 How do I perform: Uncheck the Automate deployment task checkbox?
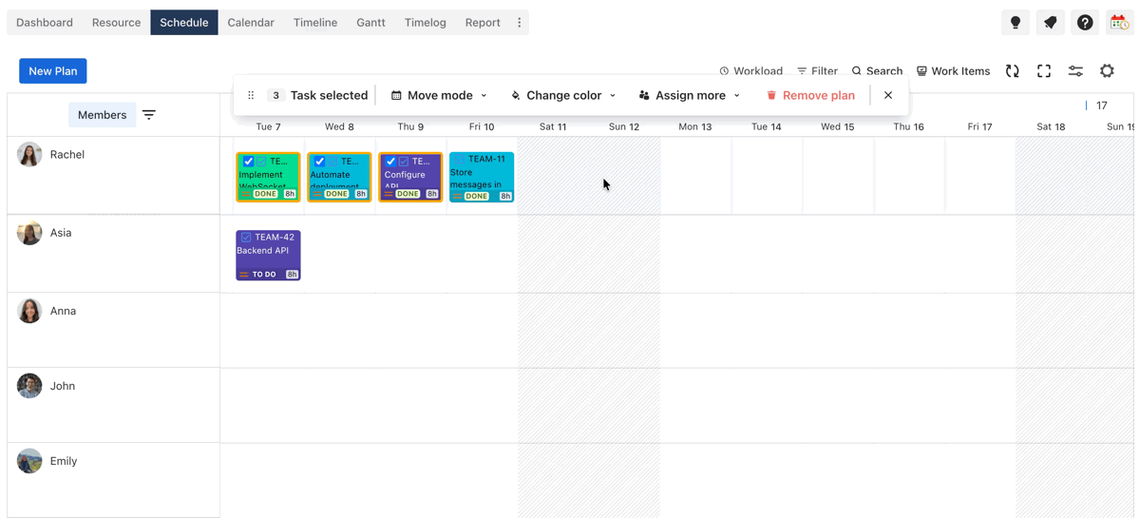coord(320,162)
